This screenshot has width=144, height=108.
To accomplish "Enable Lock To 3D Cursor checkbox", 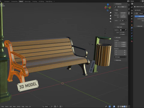I will 120,32.
